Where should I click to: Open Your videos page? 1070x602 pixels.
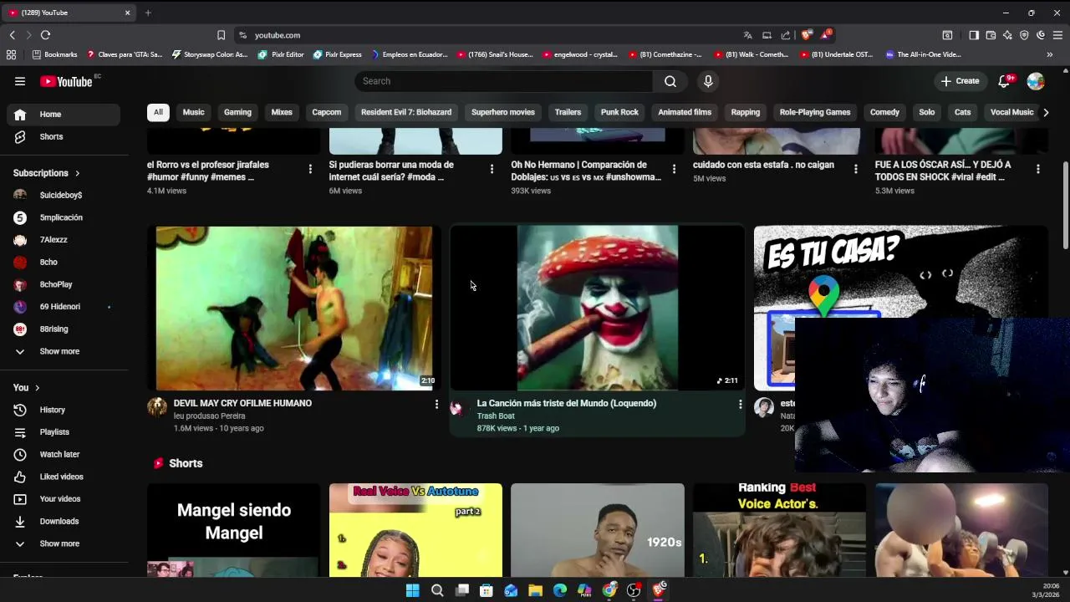tap(64, 499)
